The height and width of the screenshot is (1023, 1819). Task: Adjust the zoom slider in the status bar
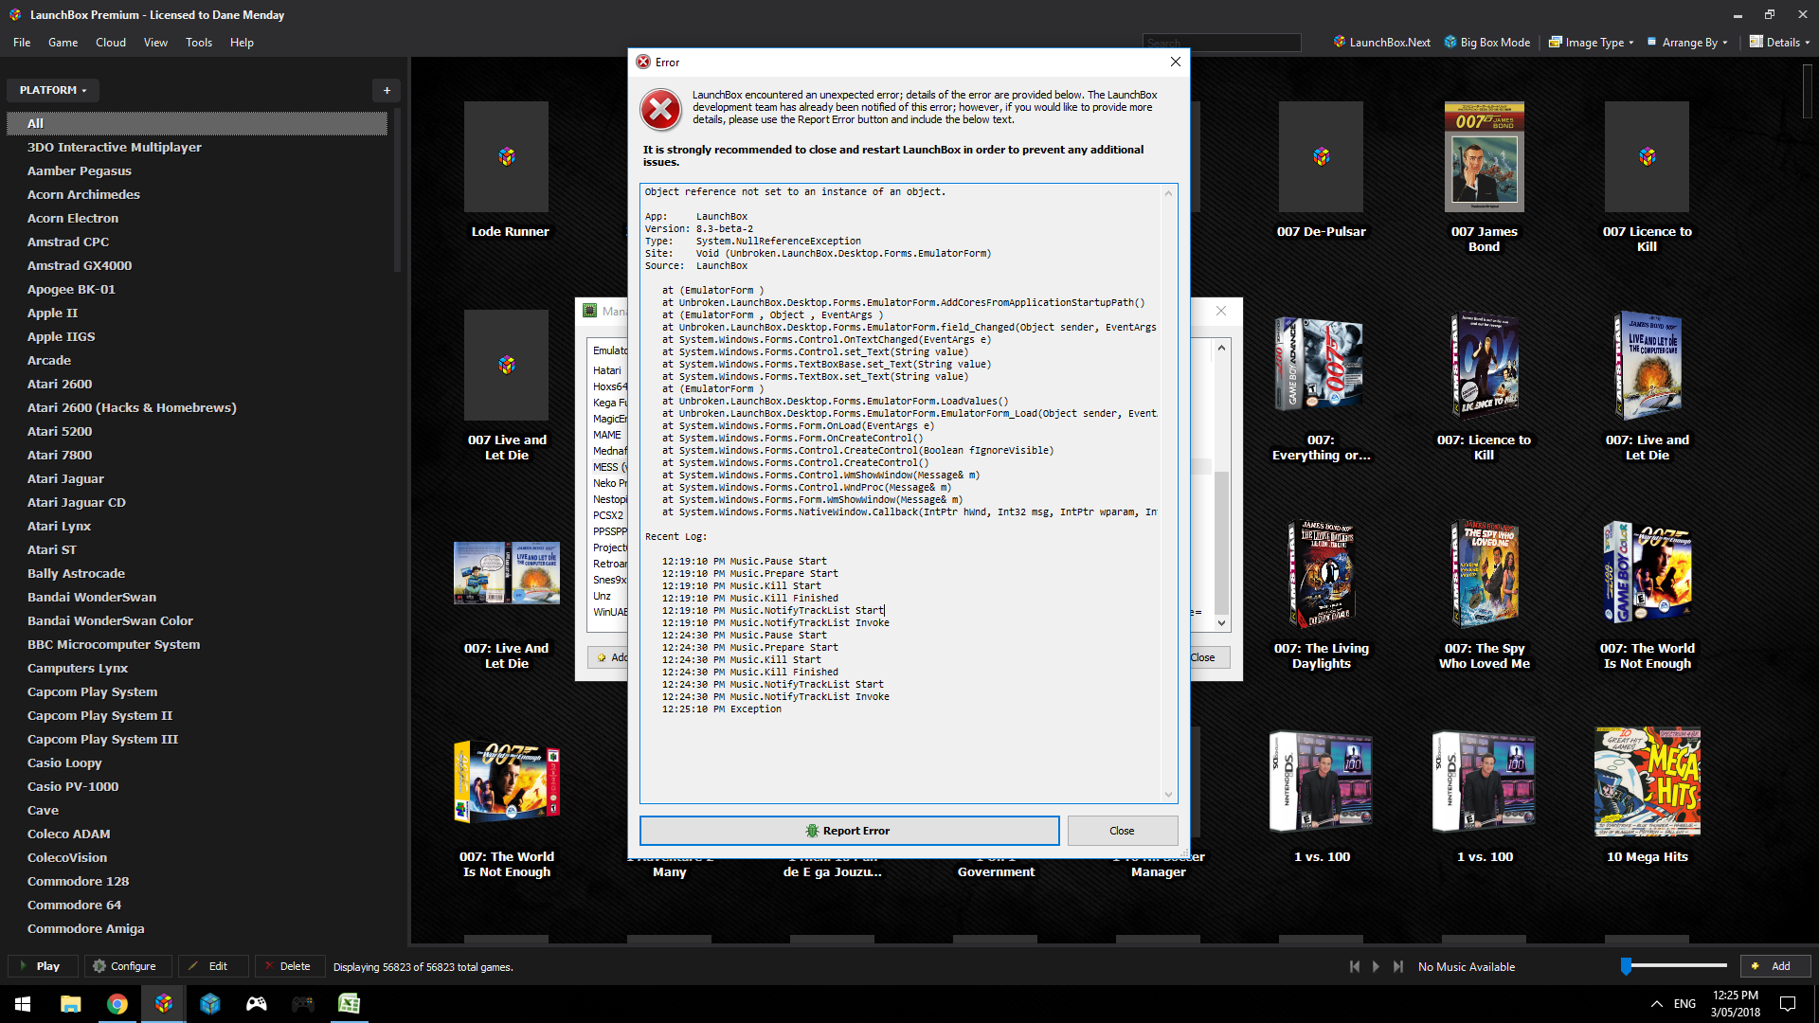1675,966
